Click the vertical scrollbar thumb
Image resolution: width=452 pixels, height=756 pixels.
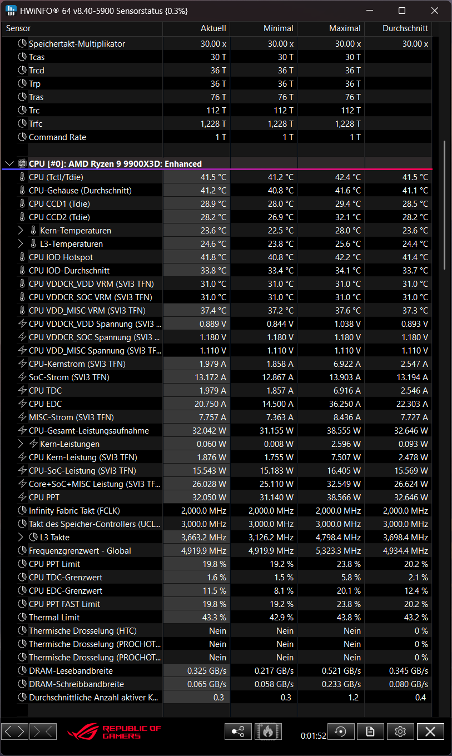click(444, 206)
